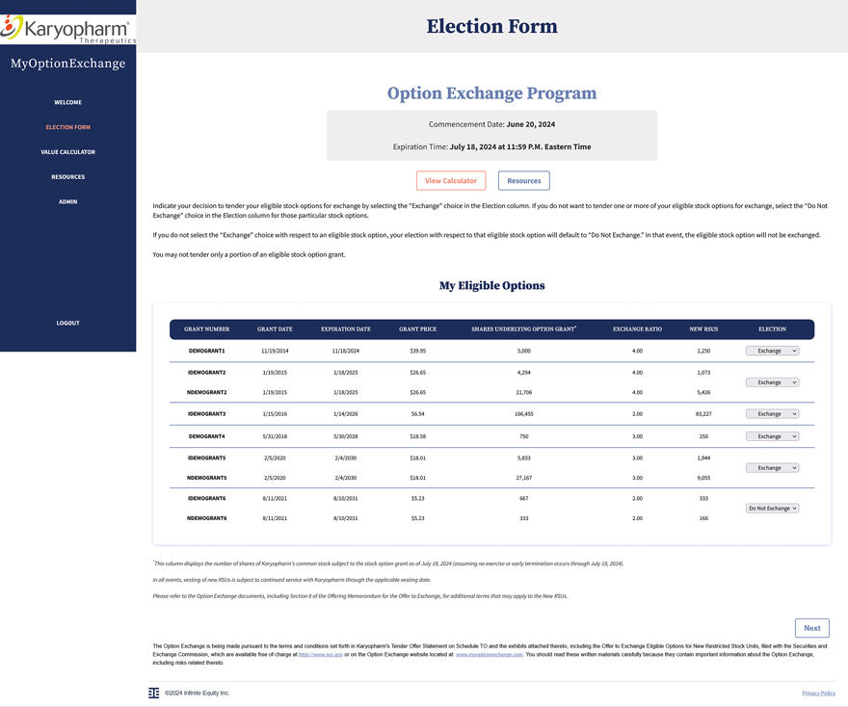Screen dimensions: 848x707
Task: Go to Value Calculator in sidebar
Action: [67, 152]
